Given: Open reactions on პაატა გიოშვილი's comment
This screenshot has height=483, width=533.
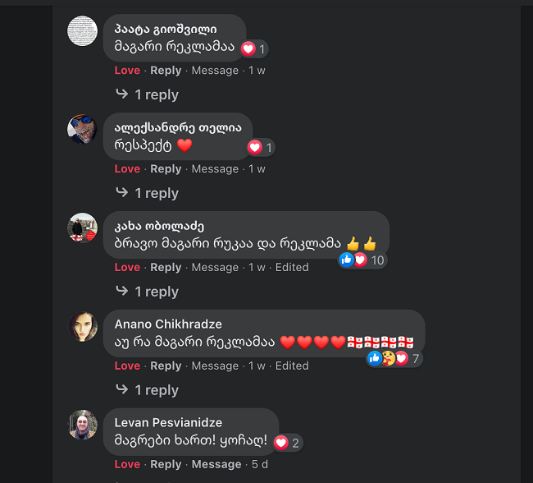Looking at the screenshot, I should [x=254, y=49].
